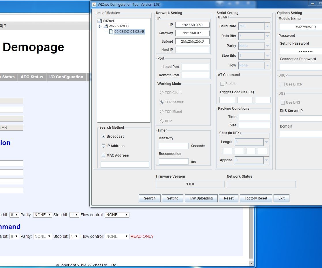Click the Reset button
Screen dimensions: 322x268
(x=229, y=198)
